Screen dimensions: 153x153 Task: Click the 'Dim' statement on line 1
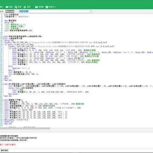pyautogui.click(x=11, y=14)
